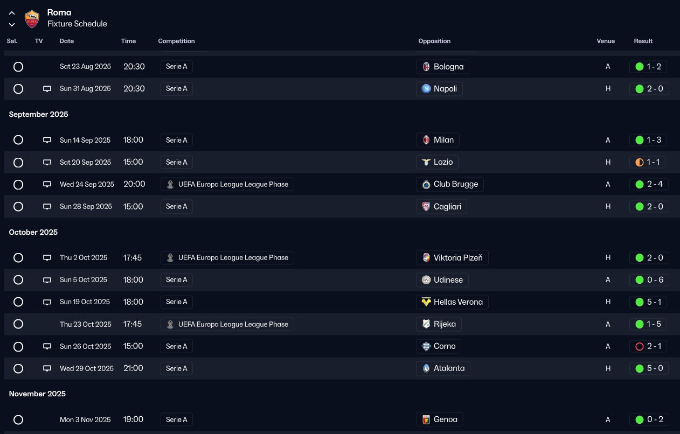Click the Hellas Verona club badge

tap(426, 302)
